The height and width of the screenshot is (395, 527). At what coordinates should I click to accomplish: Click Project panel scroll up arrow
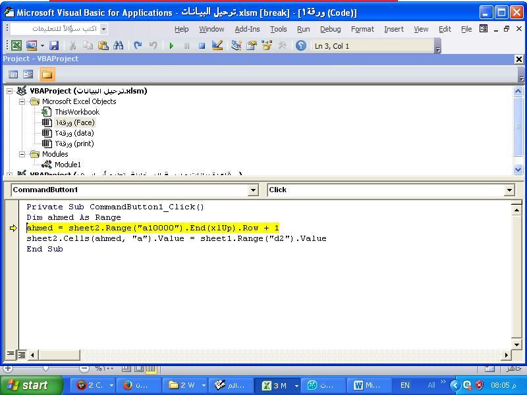pyautogui.click(x=518, y=92)
